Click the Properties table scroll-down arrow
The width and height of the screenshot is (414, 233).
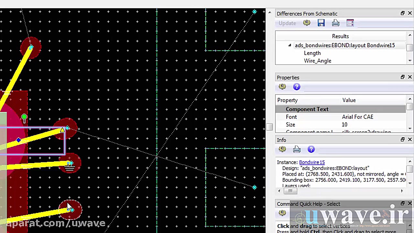coord(410,128)
